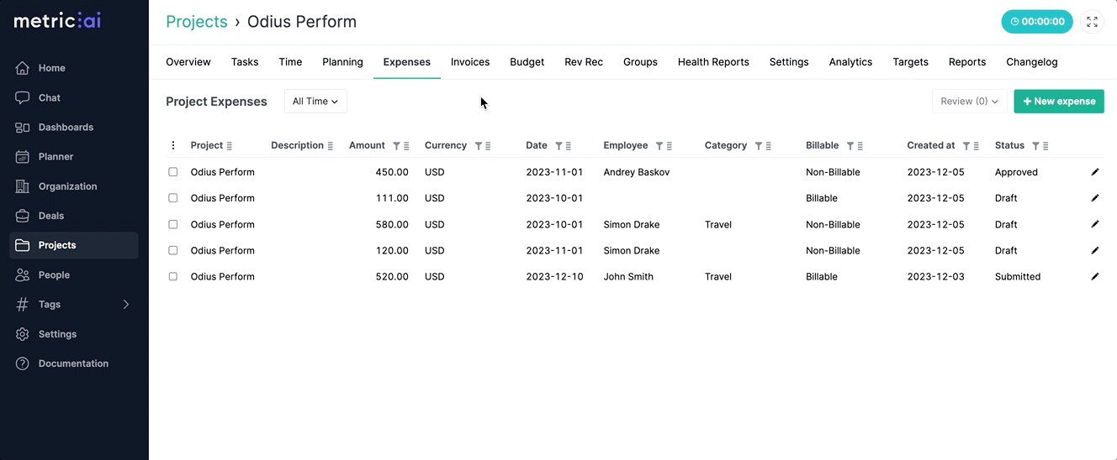Open the three-dot table options menu
The image size is (1117, 460).
pyautogui.click(x=173, y=145)
